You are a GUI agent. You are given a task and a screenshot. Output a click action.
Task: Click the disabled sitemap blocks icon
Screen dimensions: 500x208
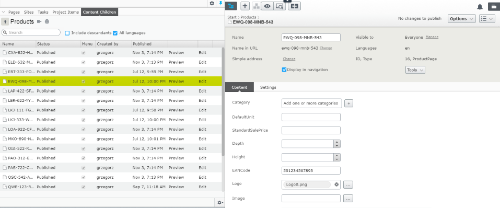point(257,6)
